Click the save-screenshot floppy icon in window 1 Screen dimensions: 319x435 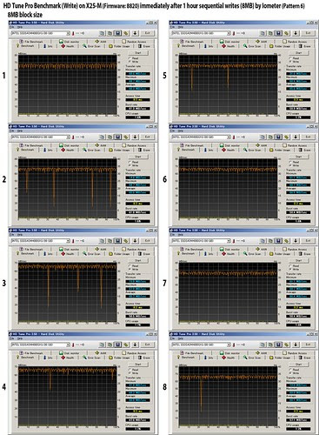117,33
